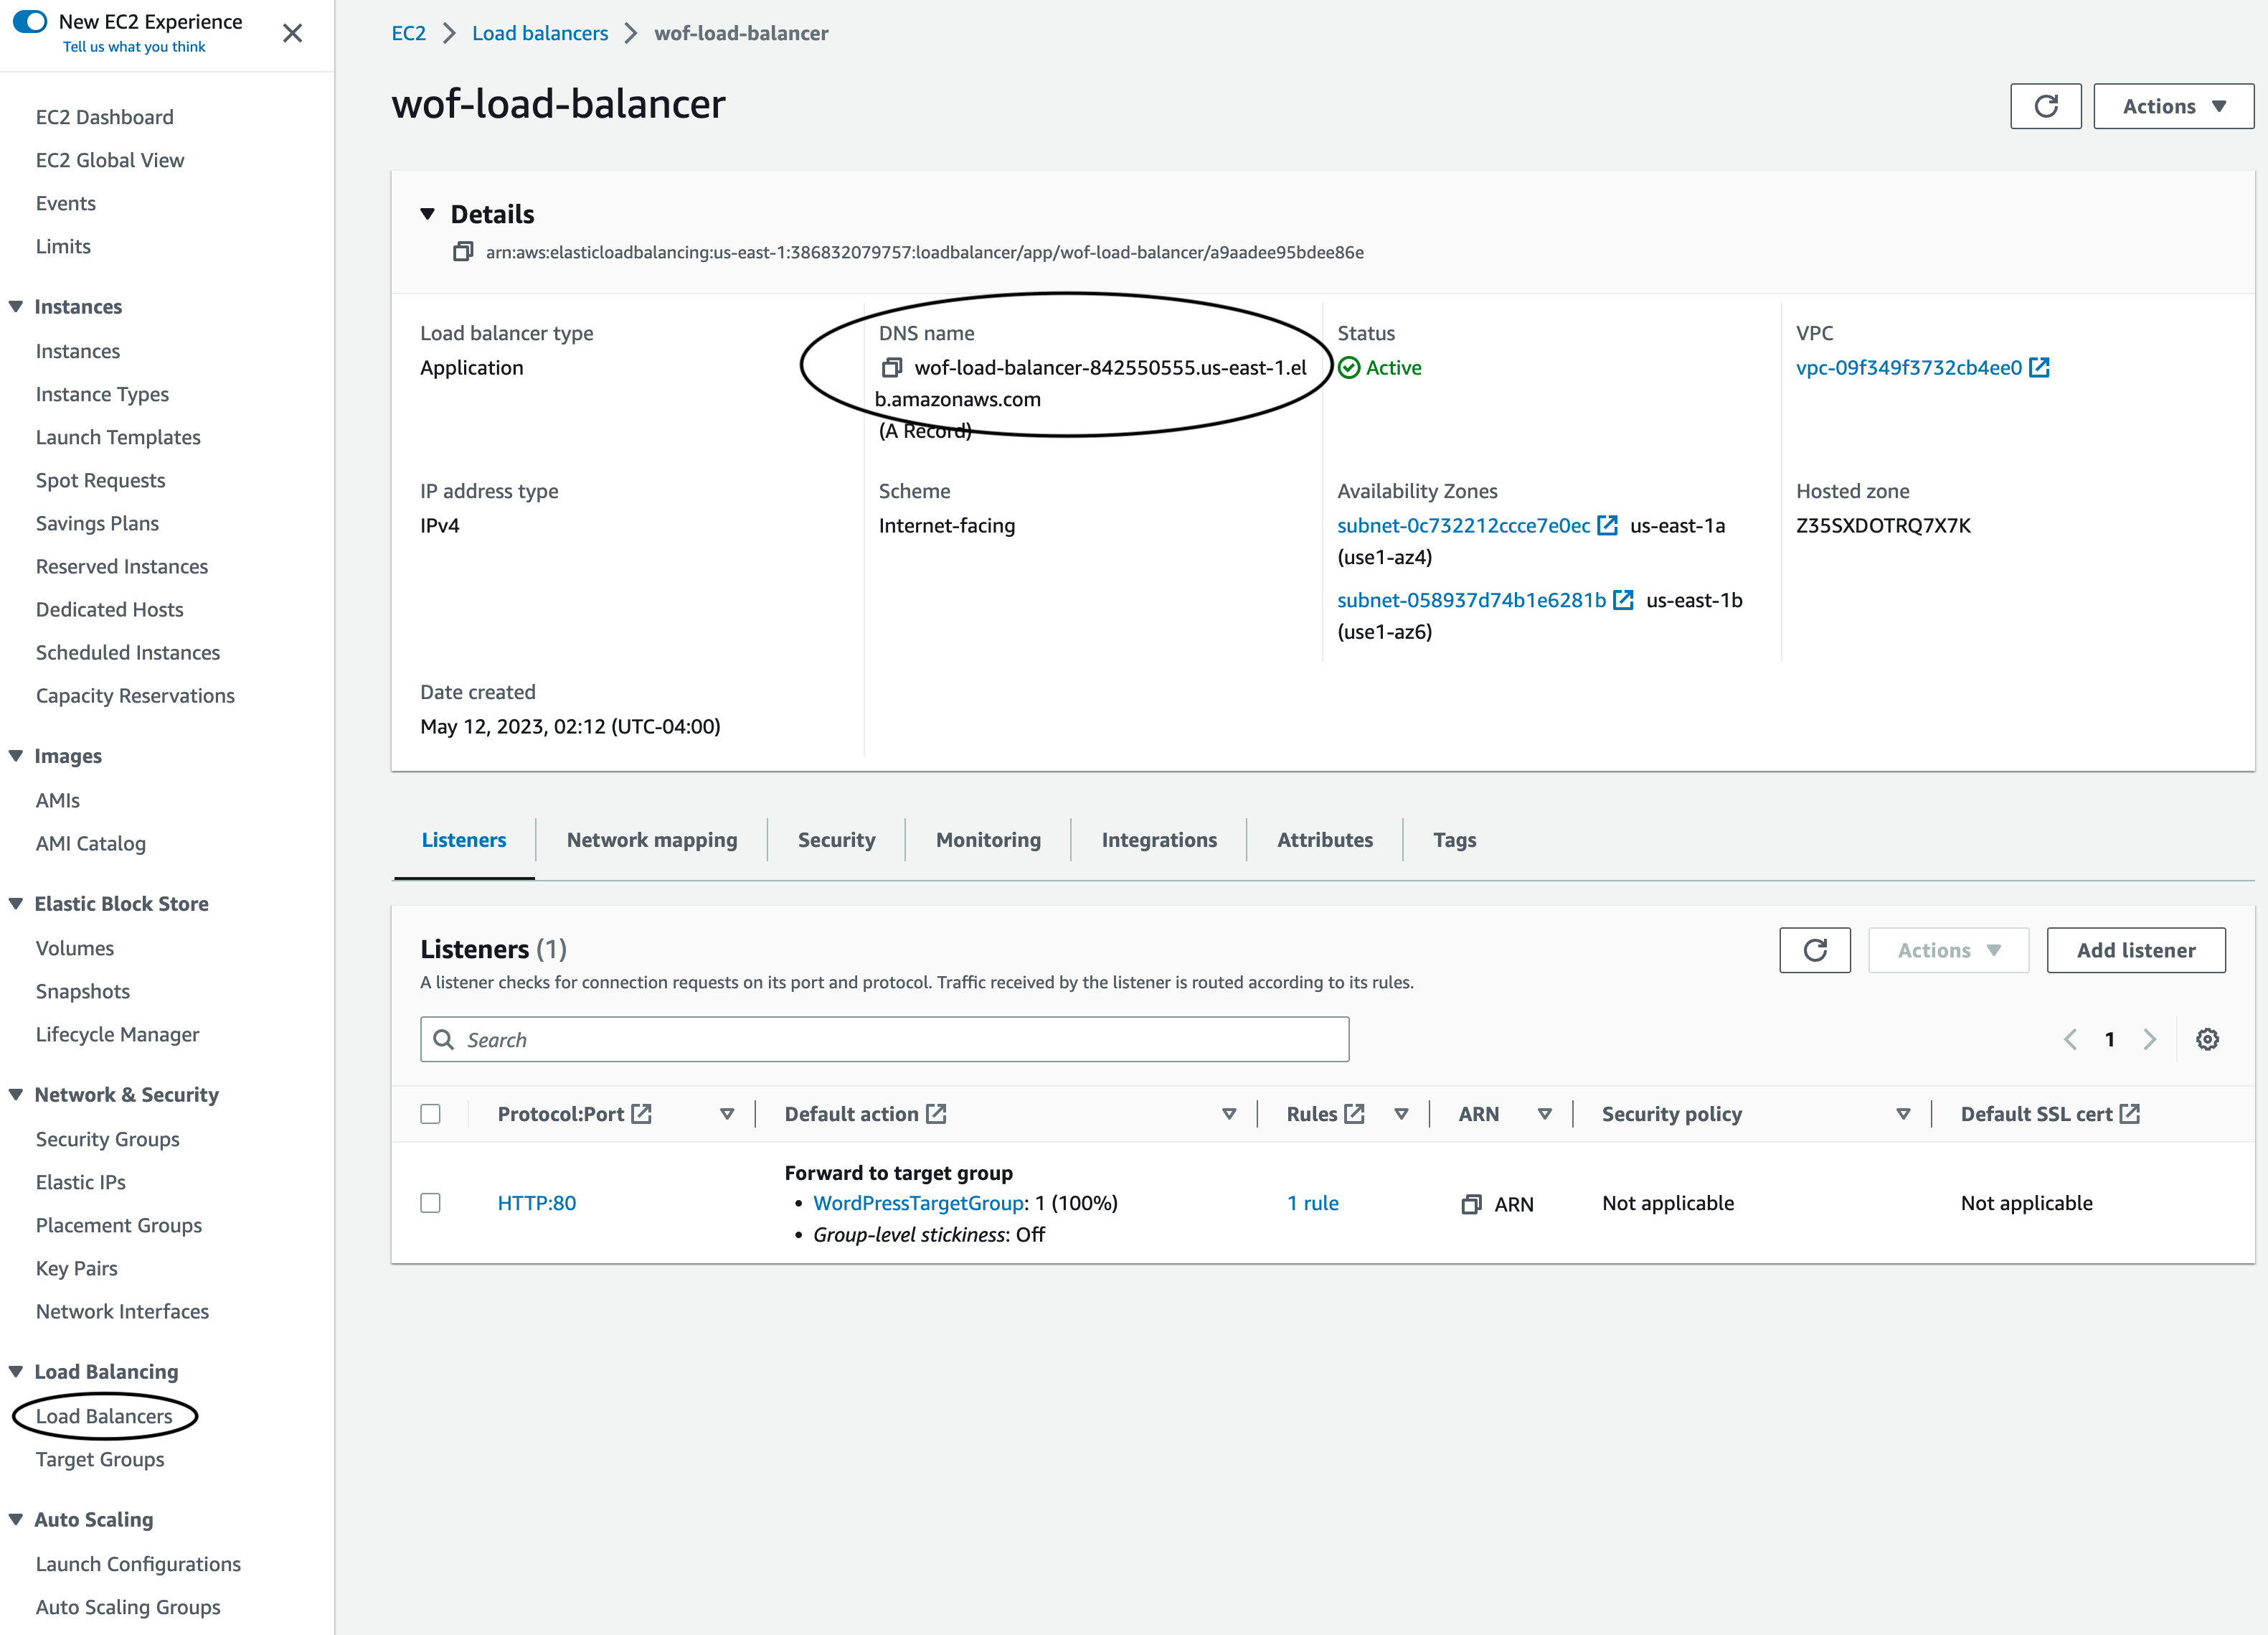Copy the HTTP:80 listener ARN
This screenshot has width=2268, height=1635.
[1471, 1204]
